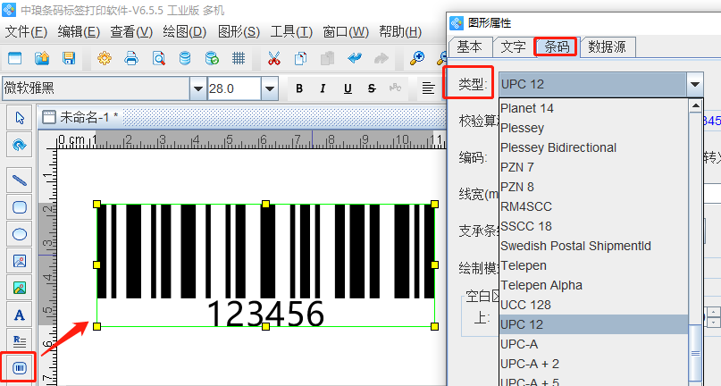721x386 pixels.
Task: Open the 绘图(D) menu
Action: 185,32
